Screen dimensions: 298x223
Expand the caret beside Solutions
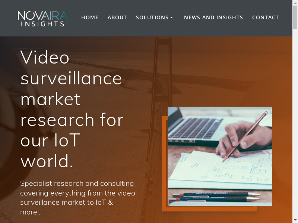click(171, 17)
